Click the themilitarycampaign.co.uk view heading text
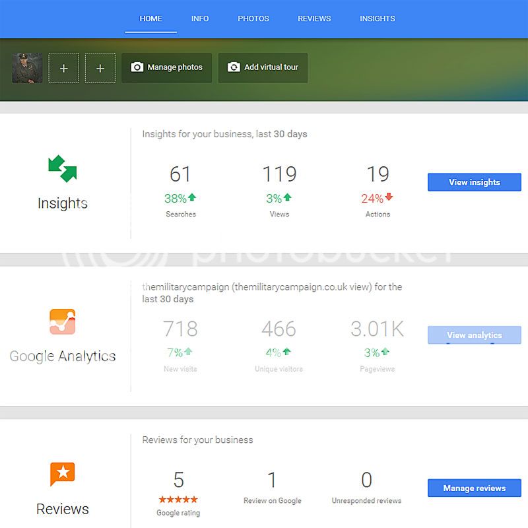The image size is (528, 528). click(x=272, y=293)
